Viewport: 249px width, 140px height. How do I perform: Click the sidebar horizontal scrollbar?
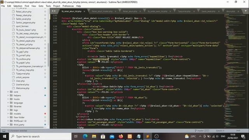22,127
